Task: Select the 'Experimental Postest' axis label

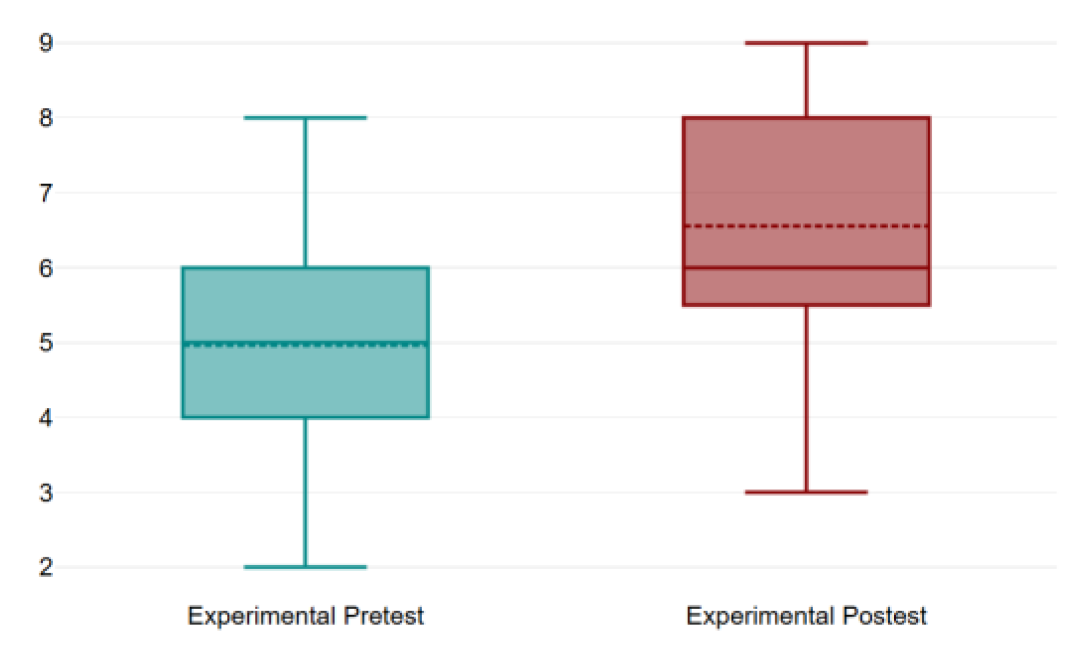Action: pyautogui.click(x=806, y=615)
